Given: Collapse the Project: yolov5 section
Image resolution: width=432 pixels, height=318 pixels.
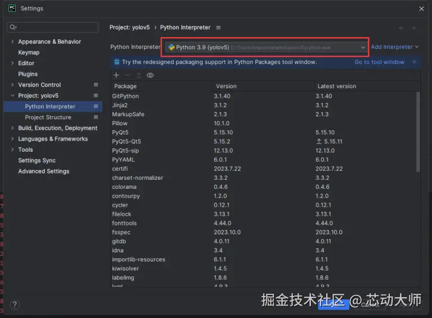Looking at the screenshot, I should [12, 96].
